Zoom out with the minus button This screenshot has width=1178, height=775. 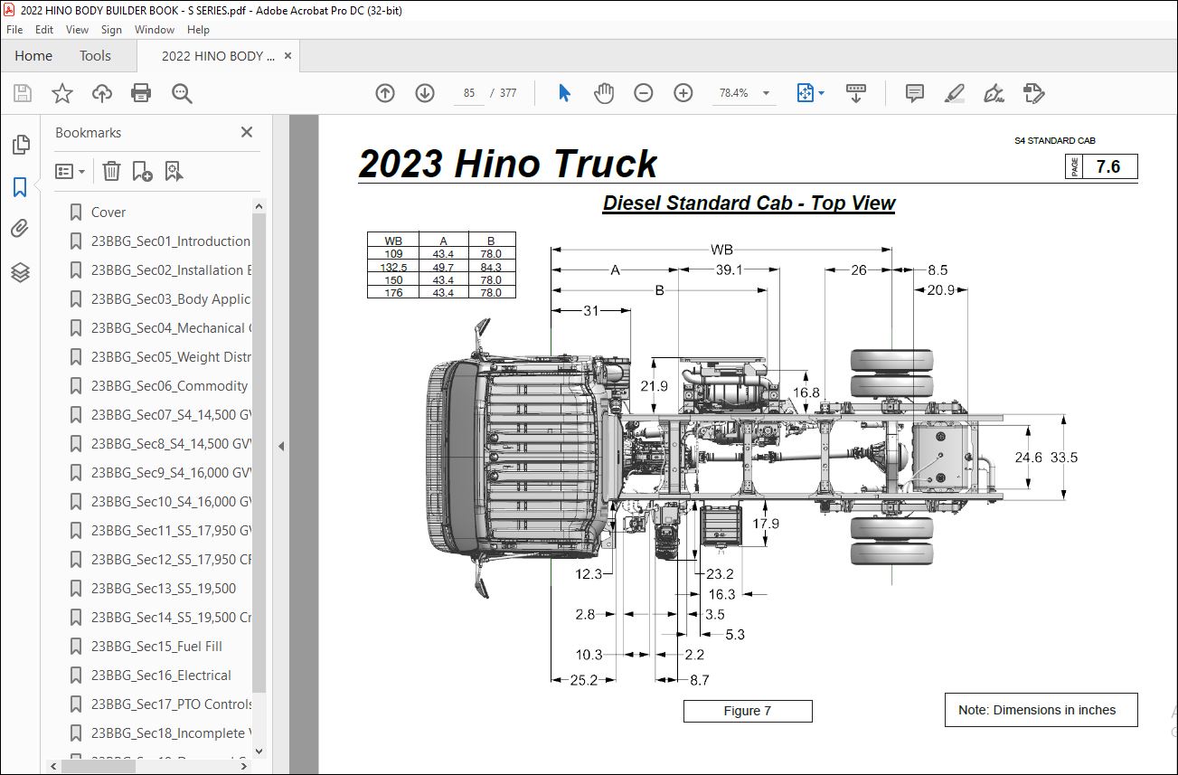(x=644, y=93)
